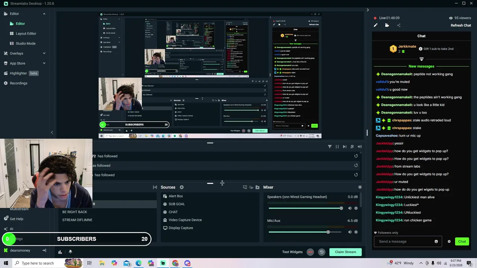Replay the third 'has followed' event
The width and height of the screenshot is (477, 268).
[x=356, y=175]
